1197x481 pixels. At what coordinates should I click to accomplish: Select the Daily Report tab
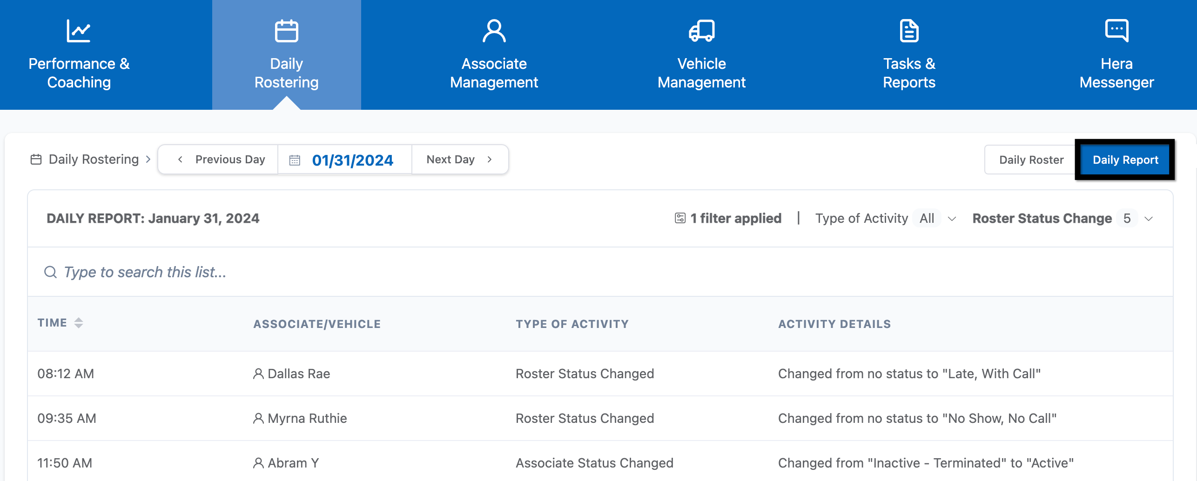[x=1125, y=160]
